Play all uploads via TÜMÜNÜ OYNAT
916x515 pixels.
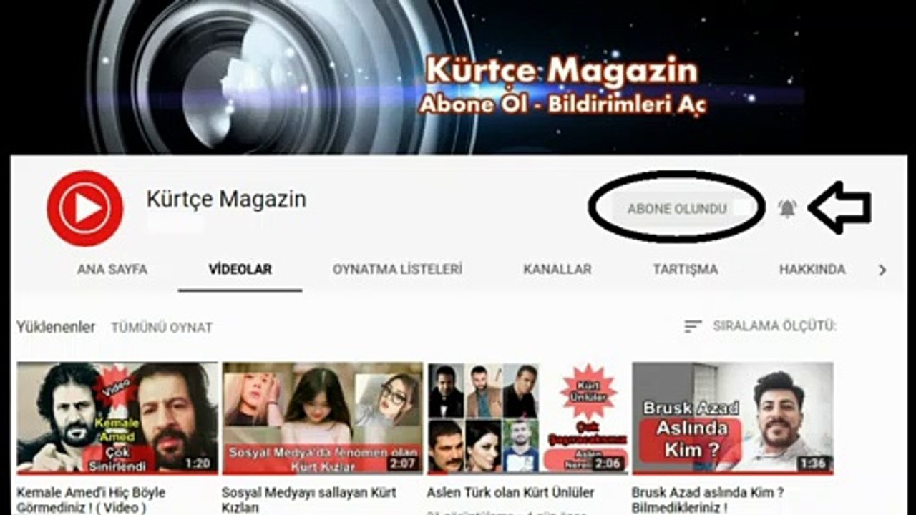162,328
